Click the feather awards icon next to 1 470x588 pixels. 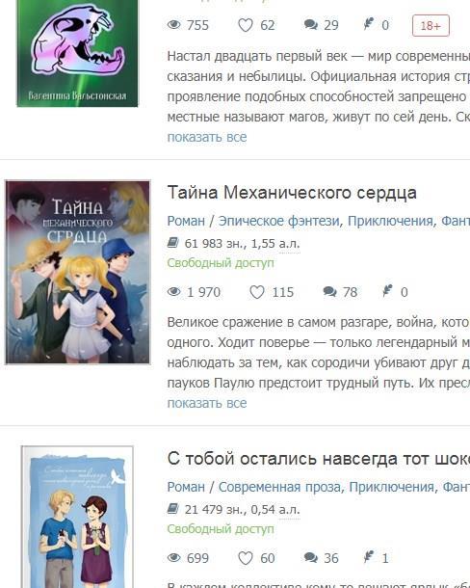(369, 557)
